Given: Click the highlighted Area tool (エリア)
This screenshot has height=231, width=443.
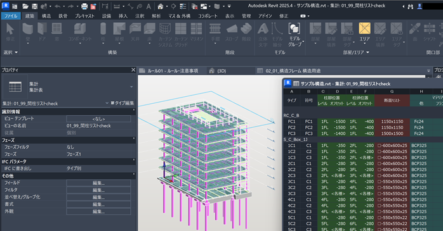Looking at the screenshot, I should 364,33.
